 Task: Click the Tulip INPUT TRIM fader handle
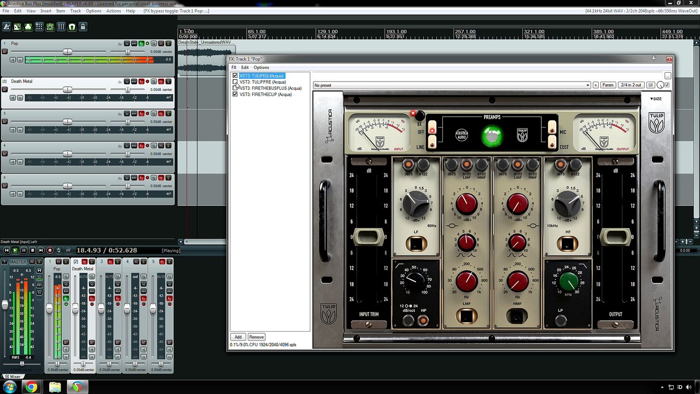[369, 237]
